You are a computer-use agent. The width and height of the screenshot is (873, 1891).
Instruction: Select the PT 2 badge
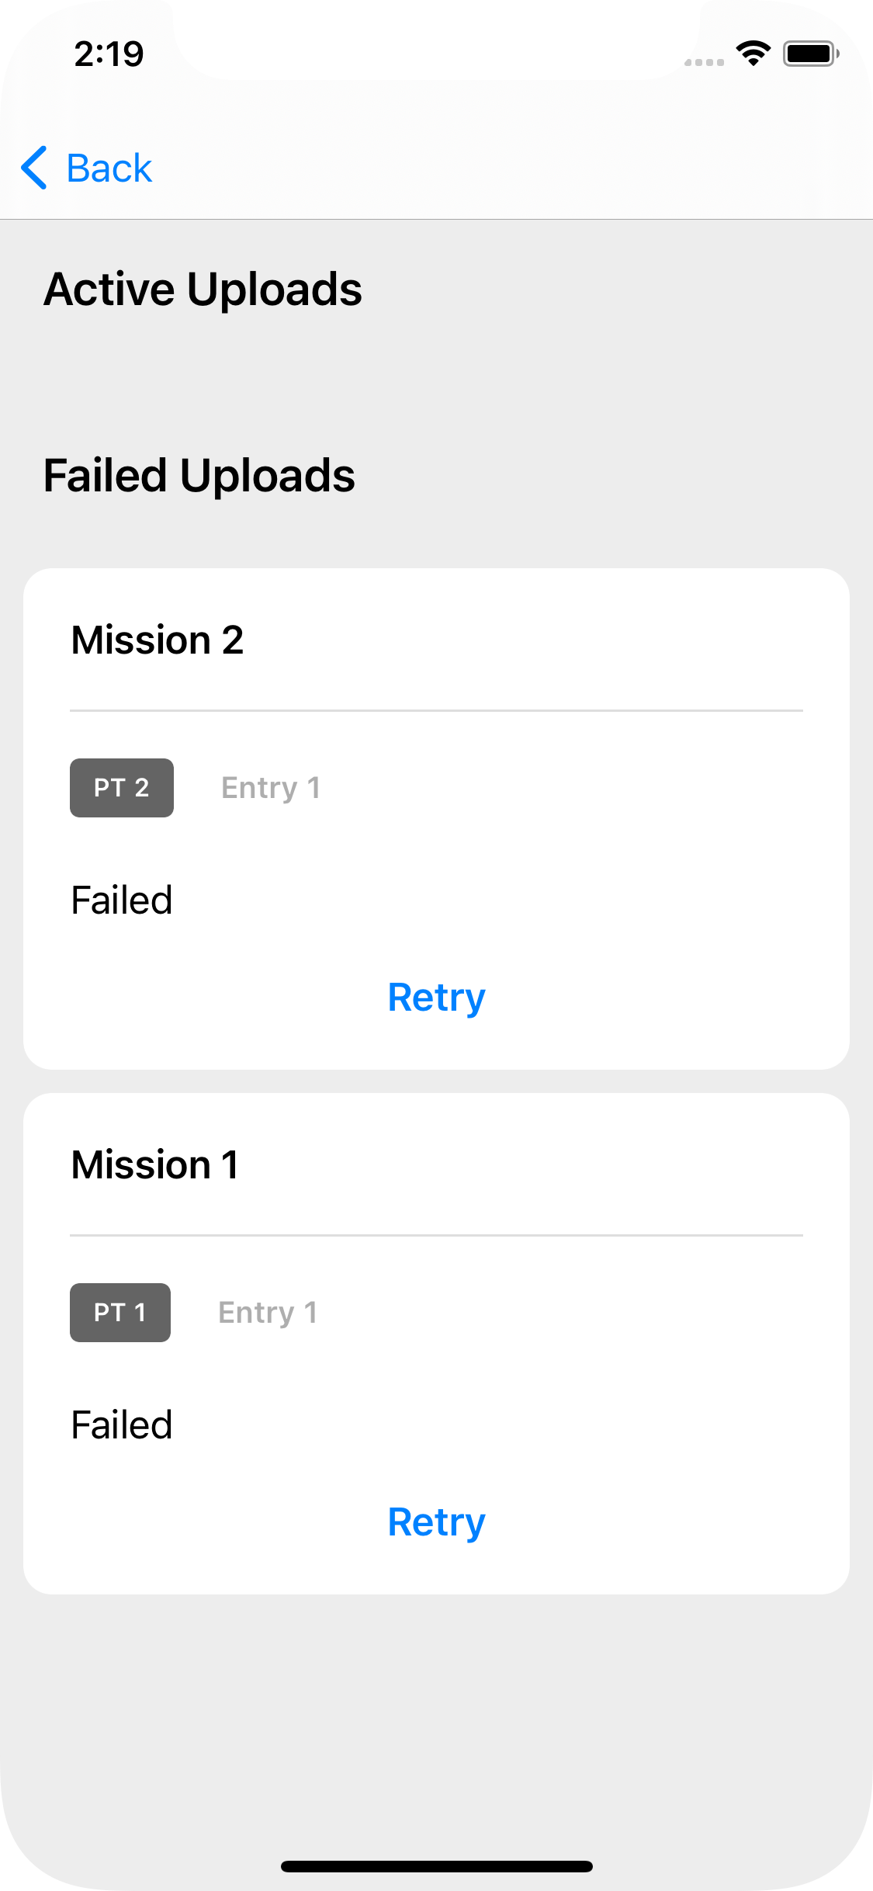122,788
